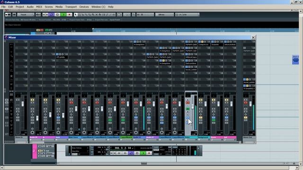Click the Kick channel fader handle
303x170 pixels.
tap(63, 115)
